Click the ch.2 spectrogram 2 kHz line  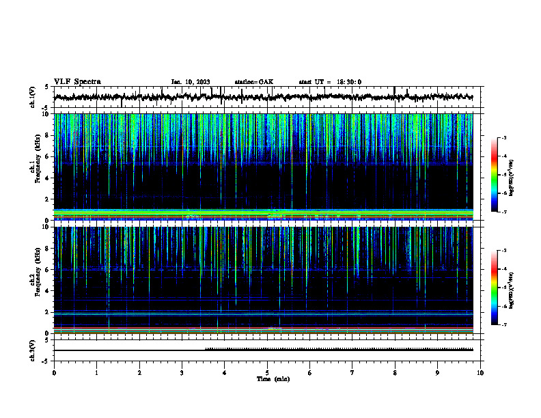point(263,313)
